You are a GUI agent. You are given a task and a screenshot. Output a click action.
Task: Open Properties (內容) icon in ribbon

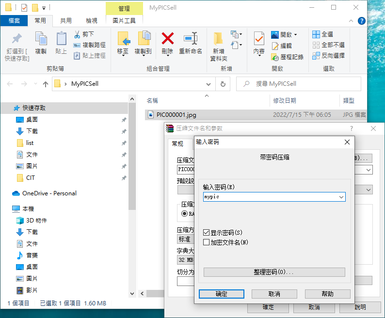259,39
